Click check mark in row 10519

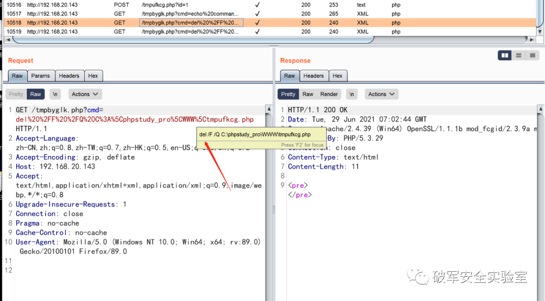257,32
